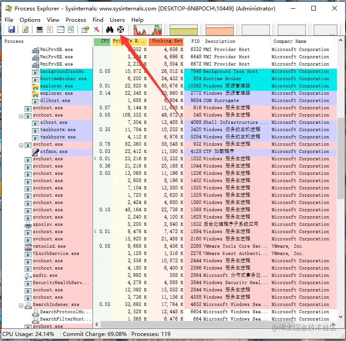
Task: Select the SearchIndexer.exe icon
Action: tap(28, 305)
